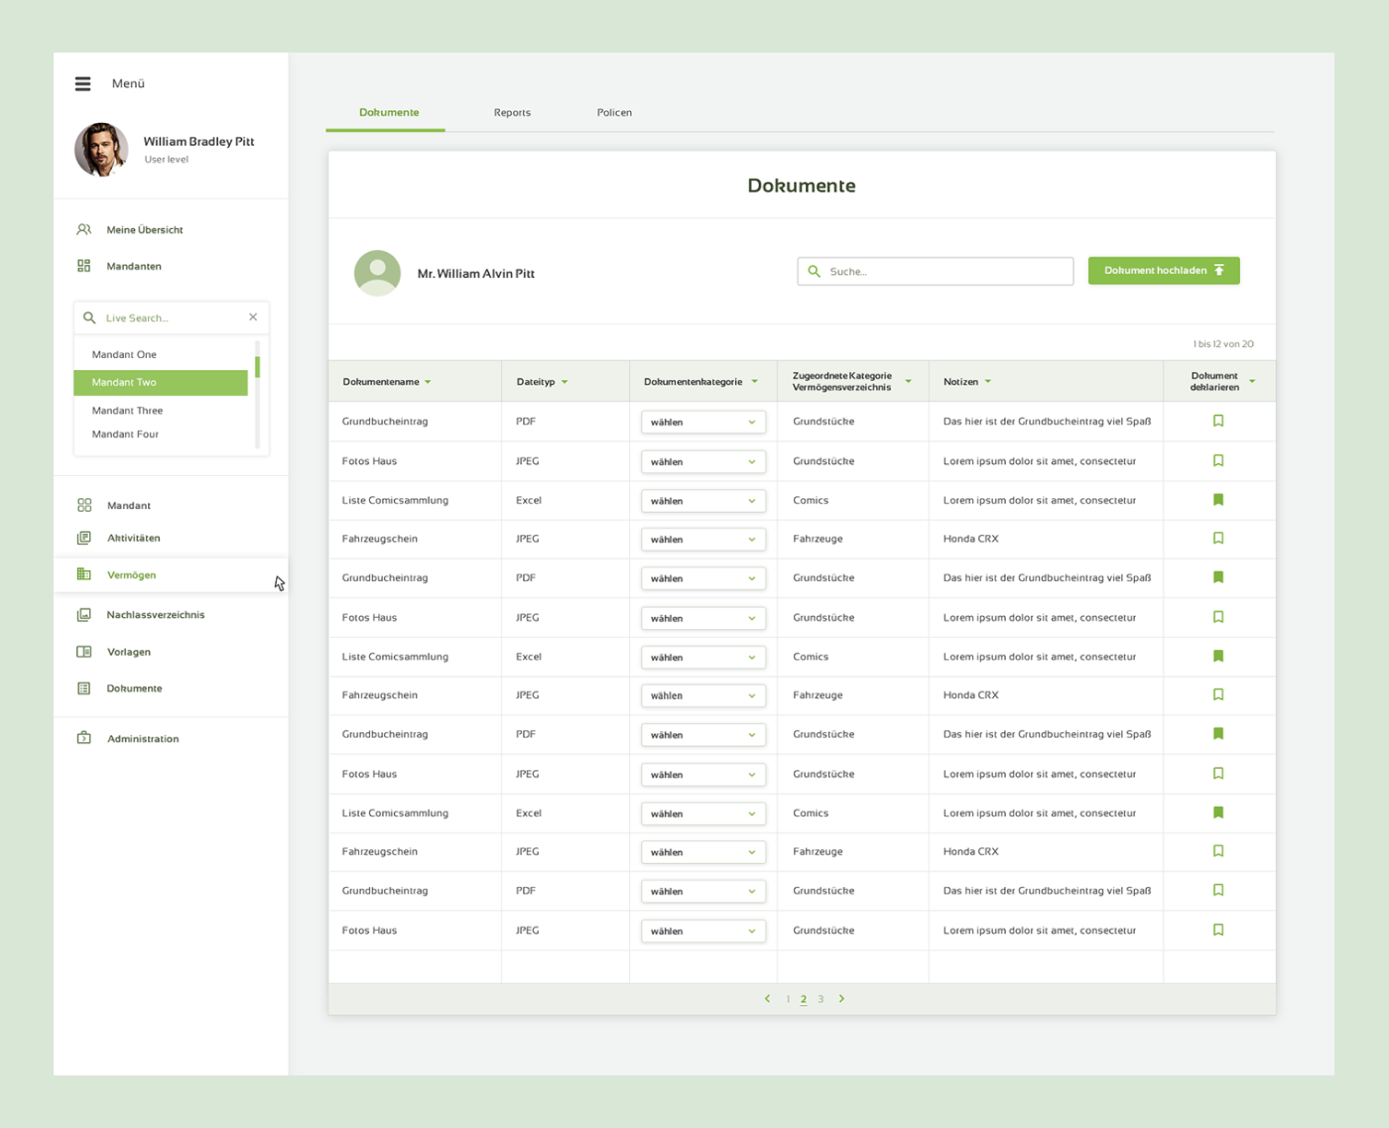The height and width of the screenshot is (1128, 1389).
Task: Open wählen dropdown in first Fotos Haus row
Action: click(x=702, y=462)
